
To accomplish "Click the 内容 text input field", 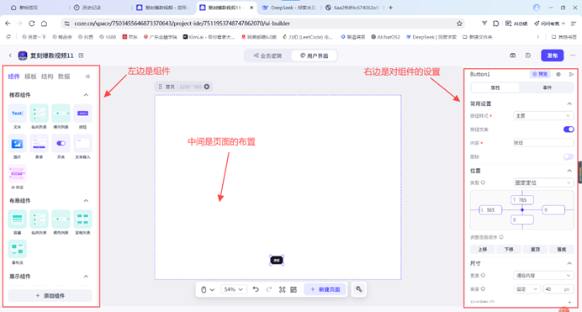I will pos(543,143).
